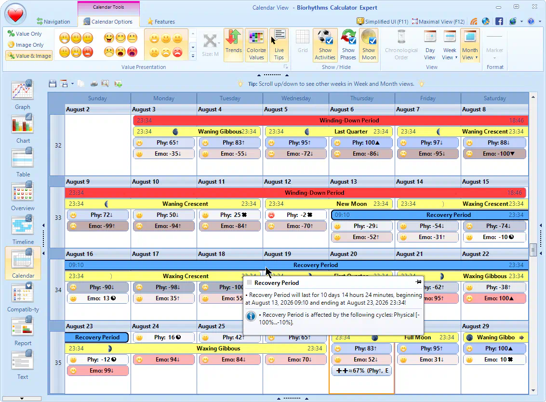Click the Copy icon in toolbar
This screenshot has height=402, width=546.
click(x=81, y=83)
